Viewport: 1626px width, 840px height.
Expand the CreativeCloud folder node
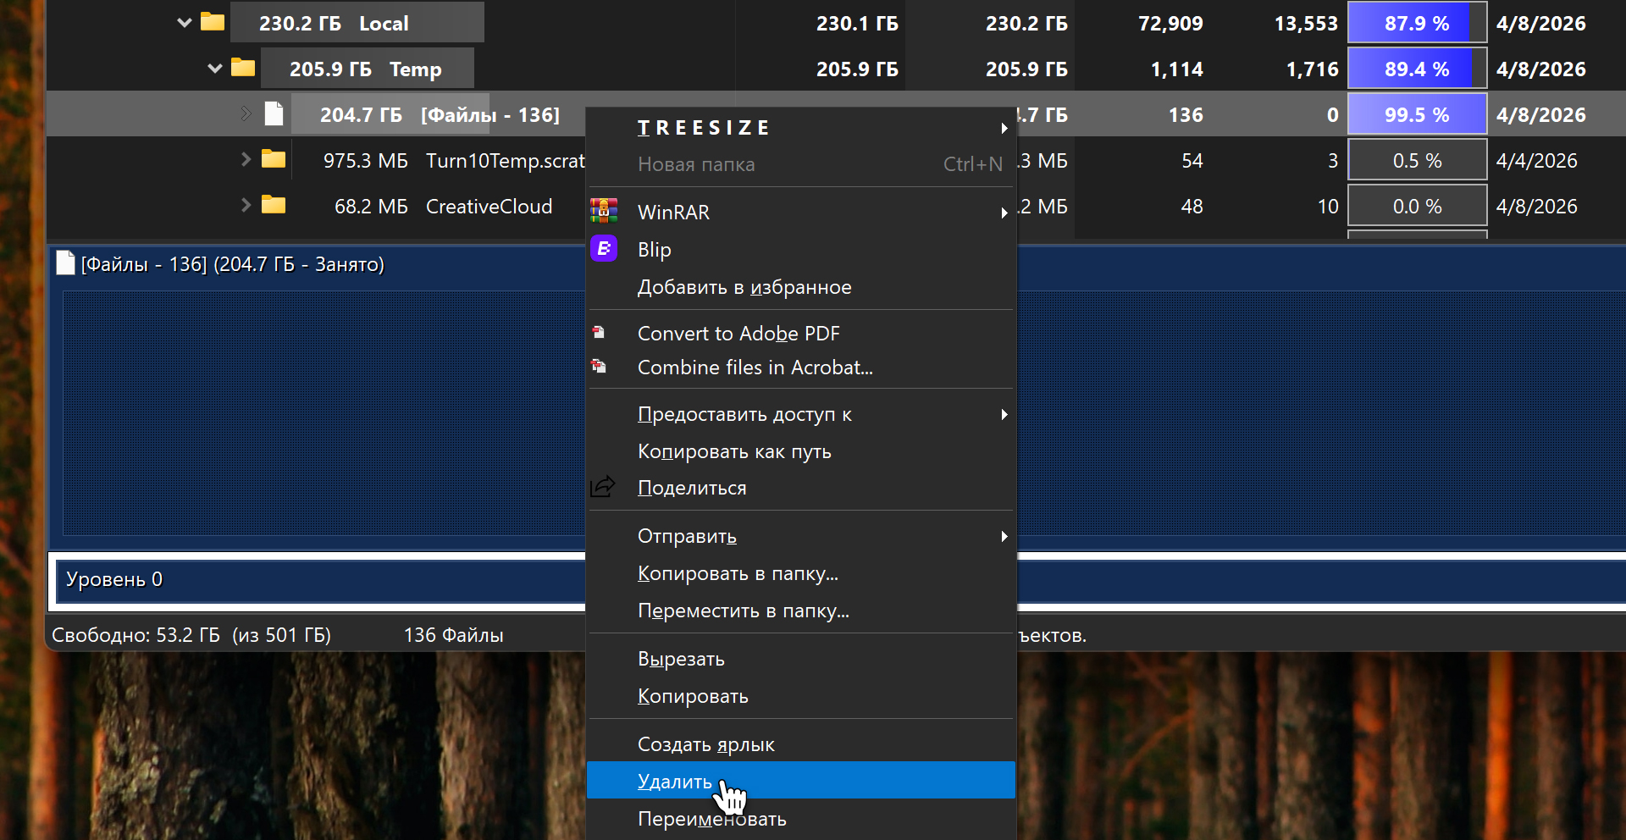tap(246, 205)
